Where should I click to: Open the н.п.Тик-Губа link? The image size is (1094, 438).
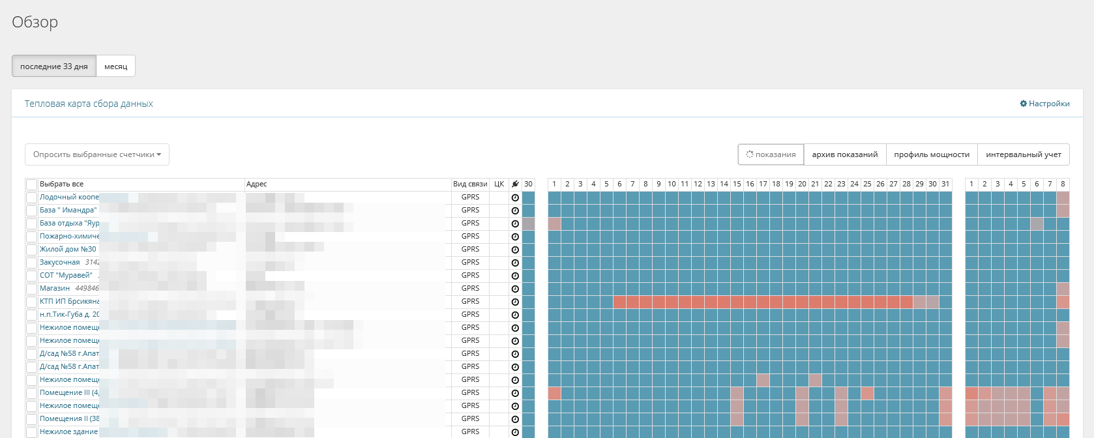click(69, 314)
